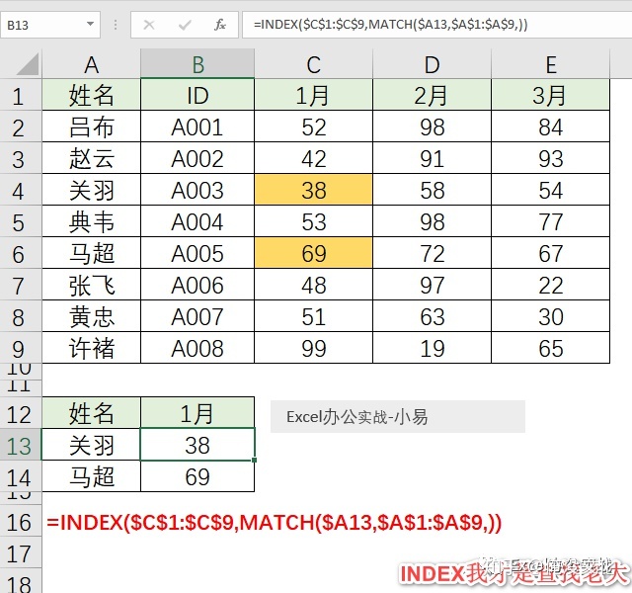This screenshot has width=632, height=593.
Task: Select row 6 header
Action: (20, 253)
